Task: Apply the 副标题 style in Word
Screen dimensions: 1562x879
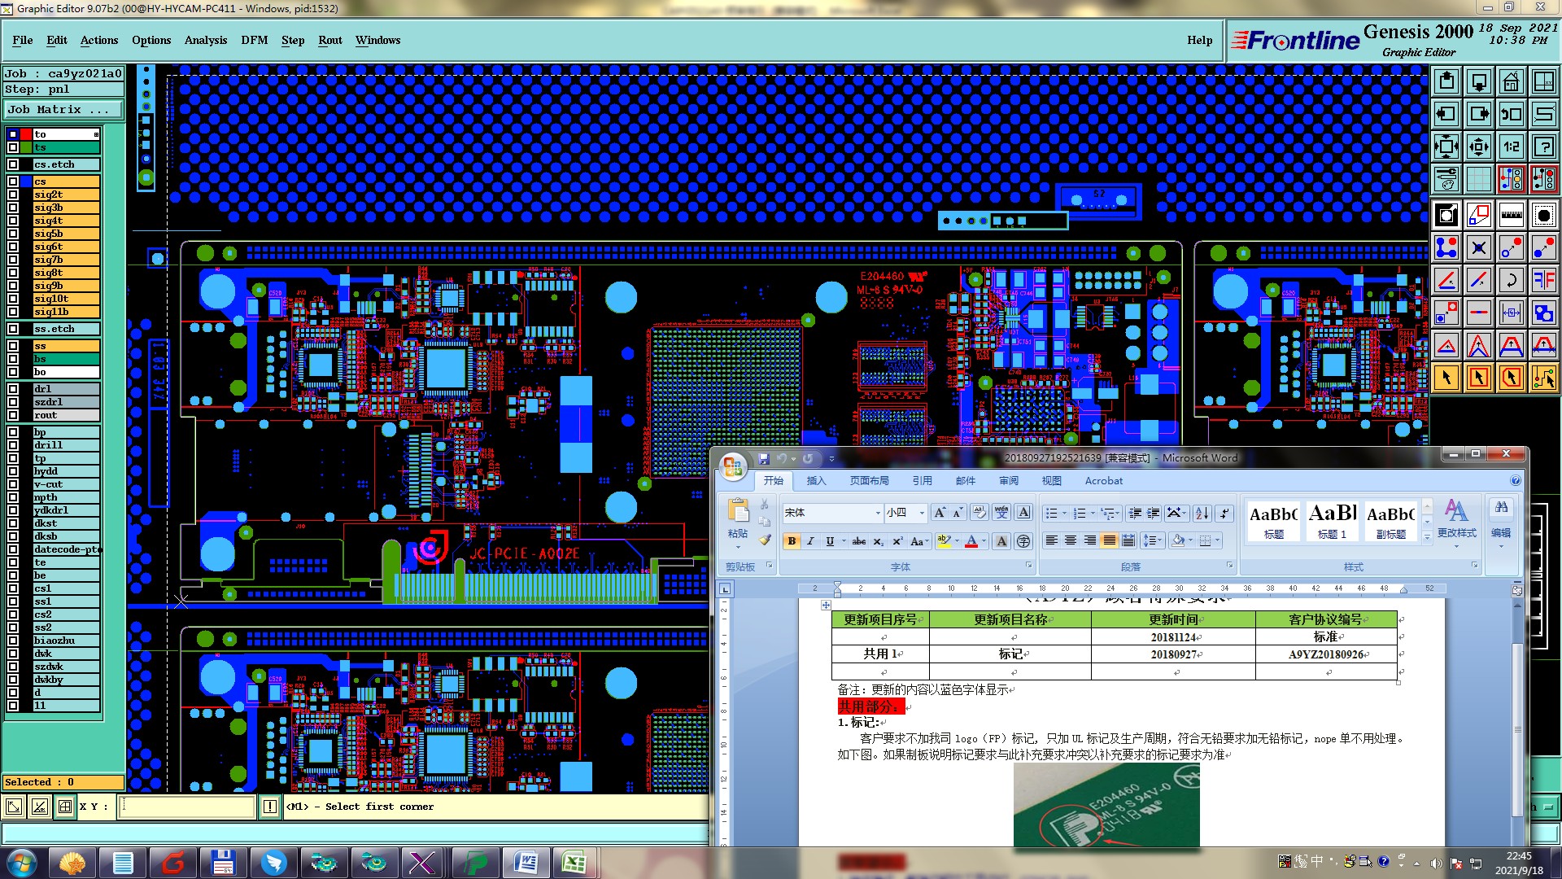Action: (x=1391, y=521)
